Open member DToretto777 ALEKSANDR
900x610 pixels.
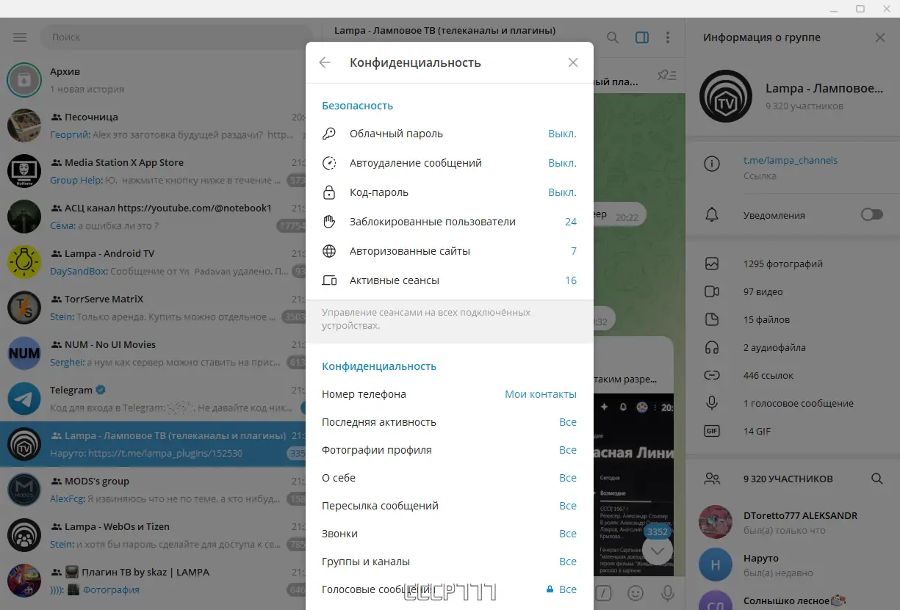[792, 522]
